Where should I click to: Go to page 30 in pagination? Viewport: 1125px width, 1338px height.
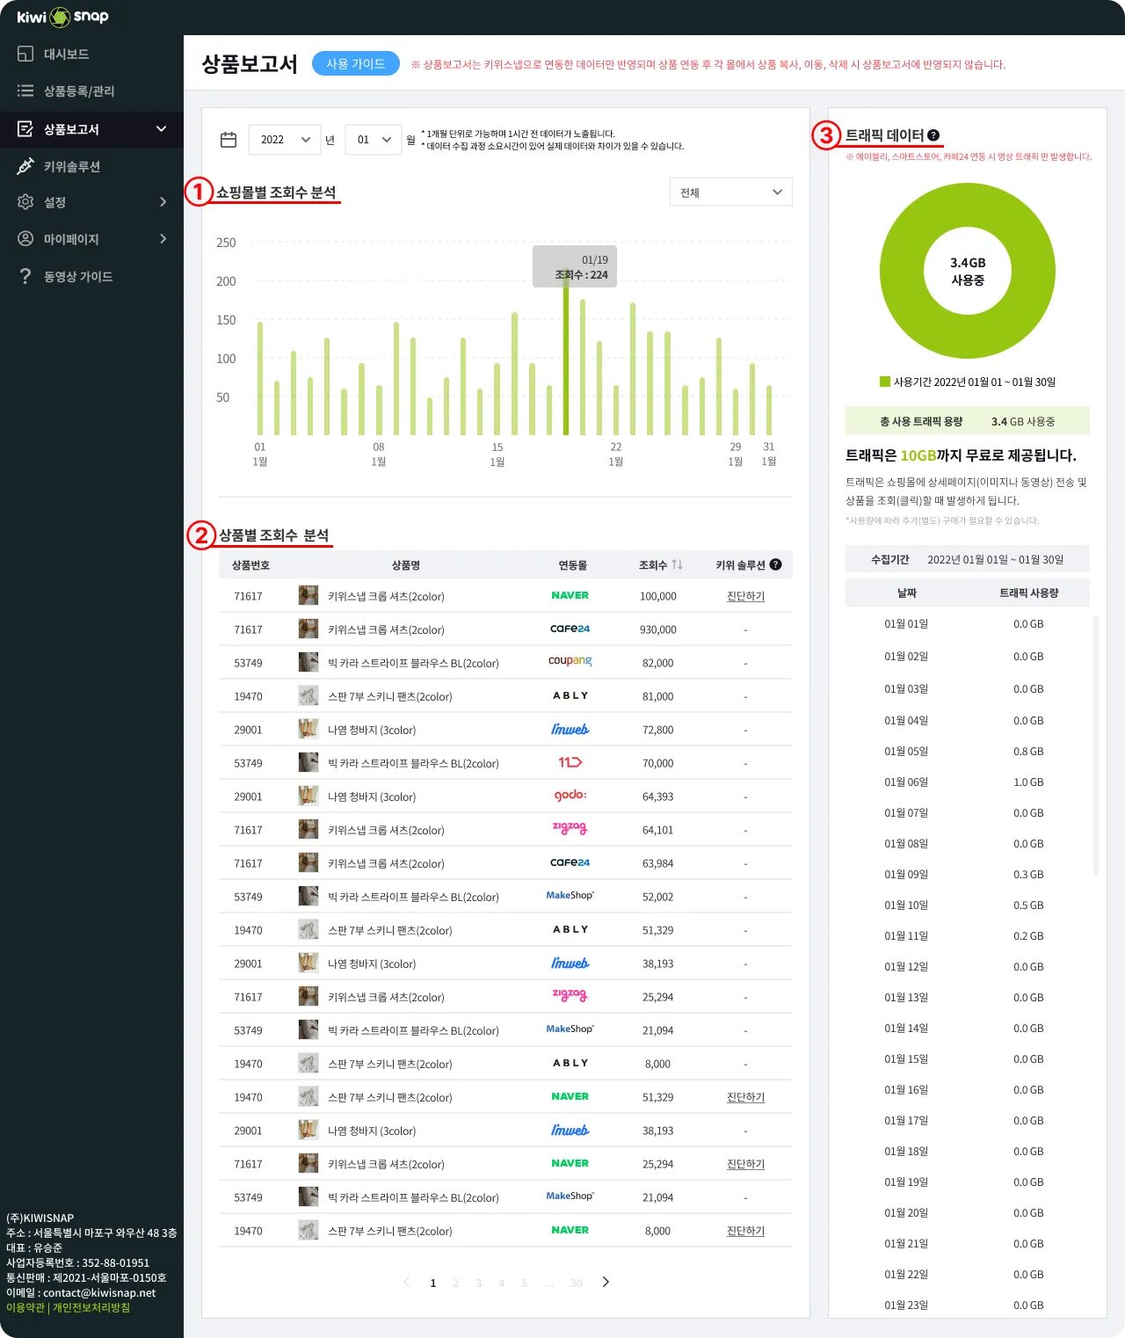coord(577,1283)
